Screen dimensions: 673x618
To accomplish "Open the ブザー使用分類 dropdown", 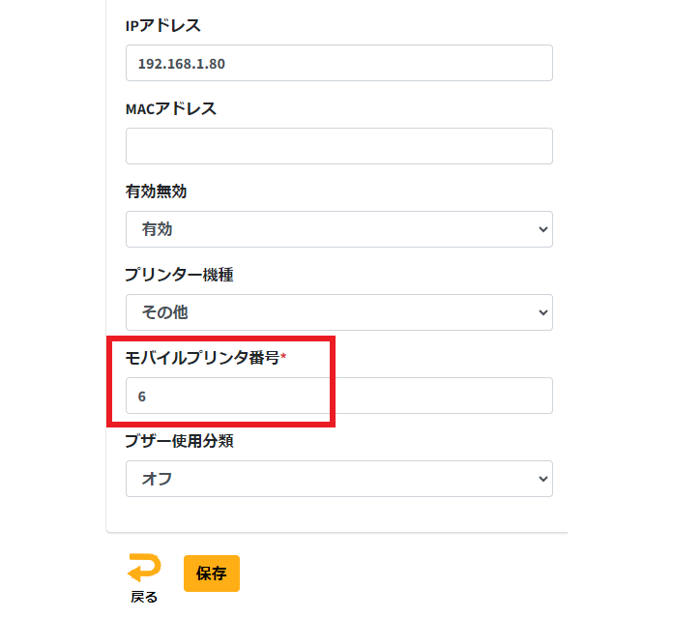I will [x=338, y=479].
